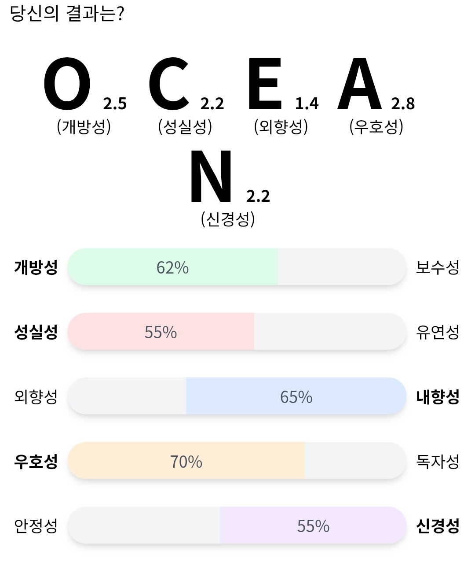
Task: Click the (개방성) caption under O
Action: [84, 127]
